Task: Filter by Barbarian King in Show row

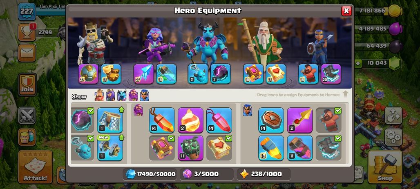Action: (99, 95)
